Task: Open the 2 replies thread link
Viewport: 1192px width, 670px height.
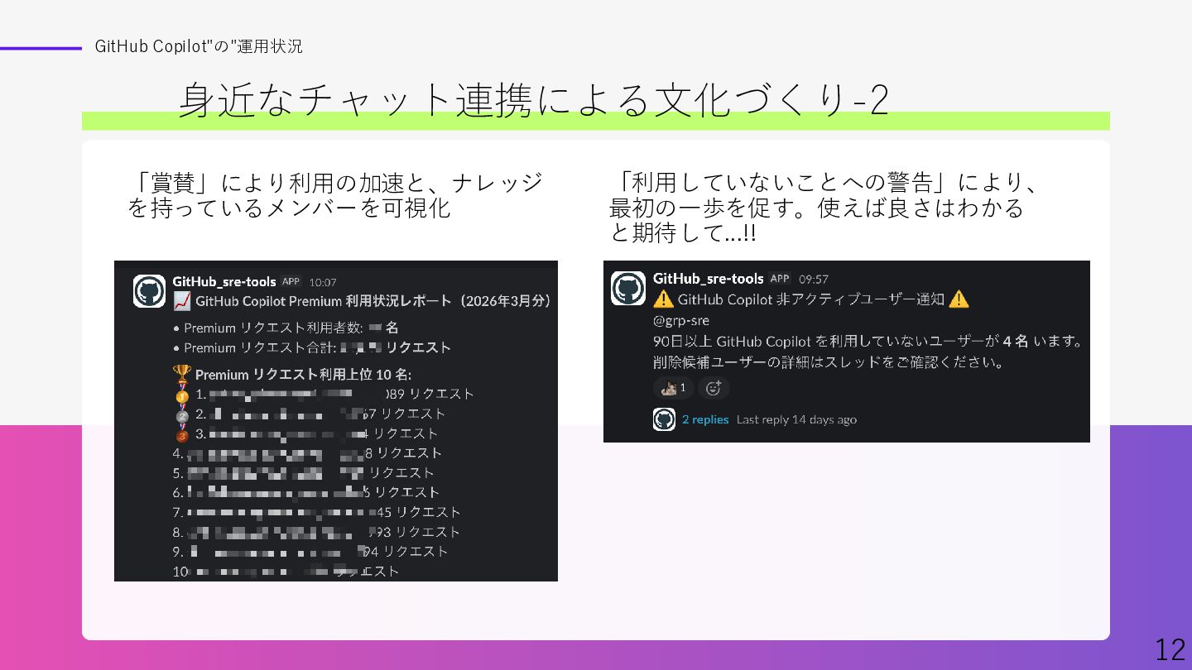Action: 705,419
